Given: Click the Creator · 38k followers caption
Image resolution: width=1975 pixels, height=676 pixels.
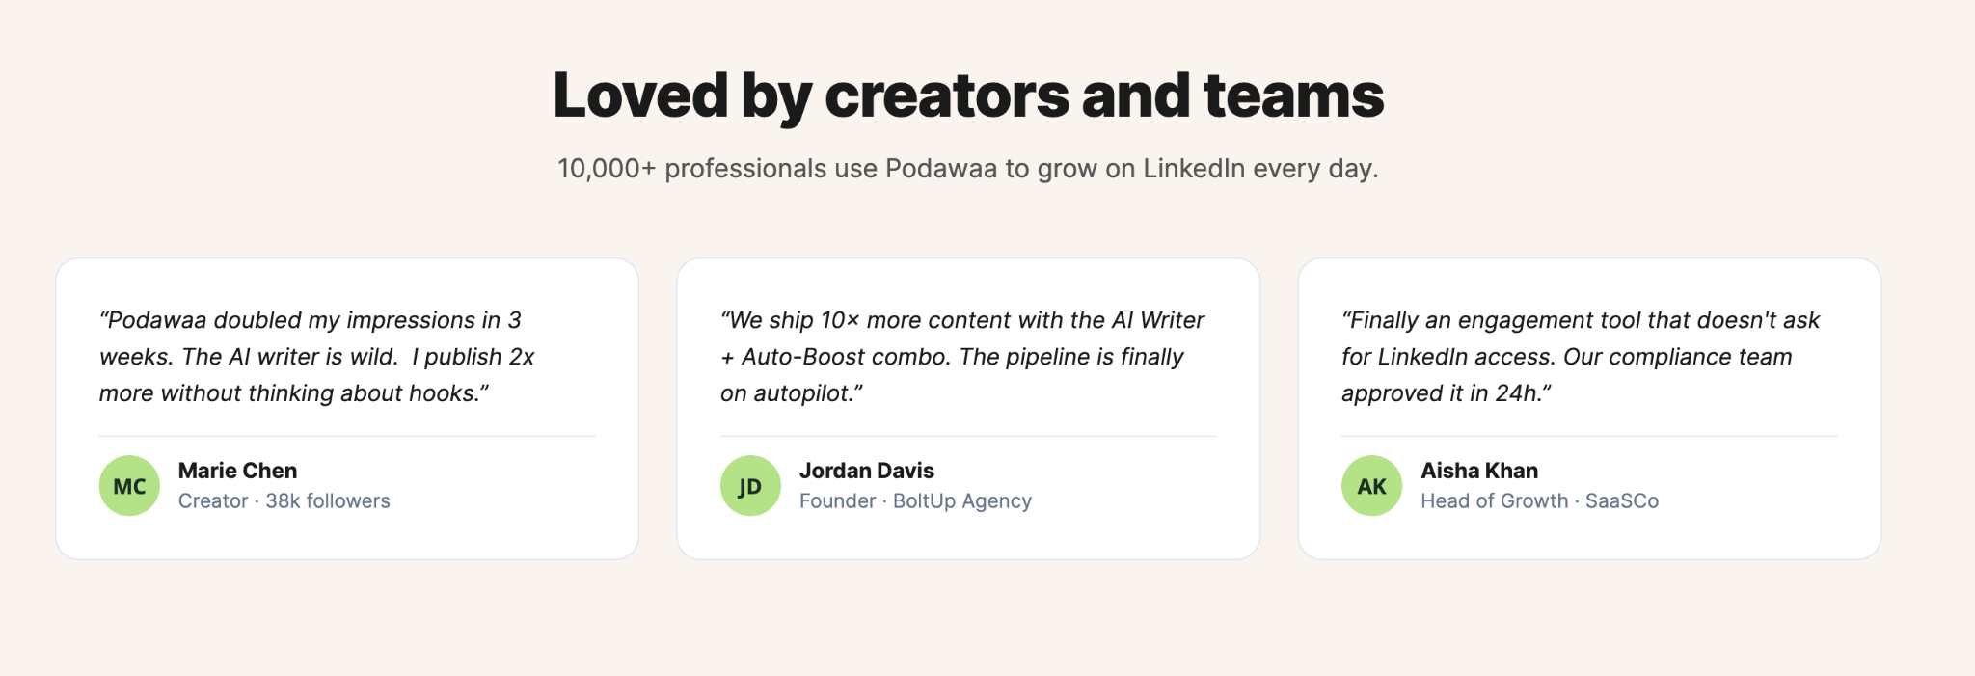Looking at the screenshot, I should tap(284, 501).
